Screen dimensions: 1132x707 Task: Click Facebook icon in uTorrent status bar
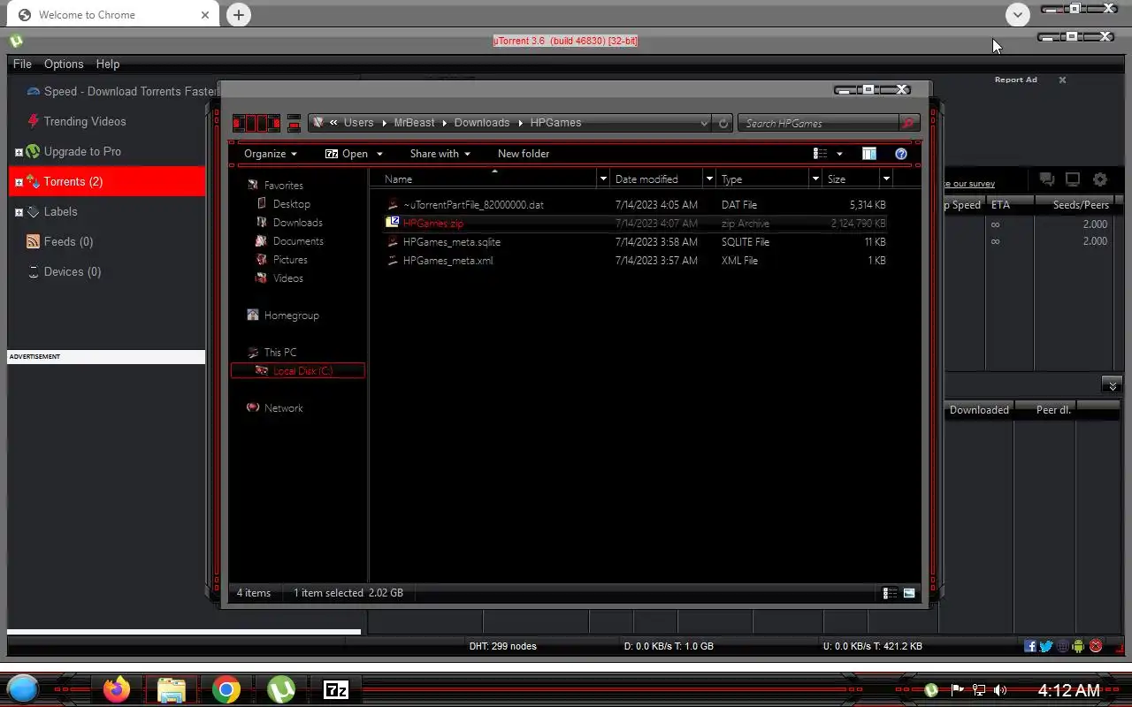(x=1030, y=646)
